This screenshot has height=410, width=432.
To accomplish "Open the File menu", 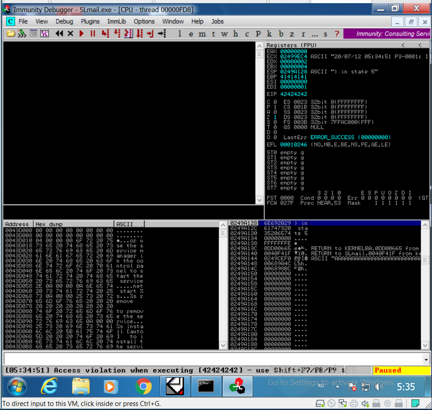I will 23,21.
